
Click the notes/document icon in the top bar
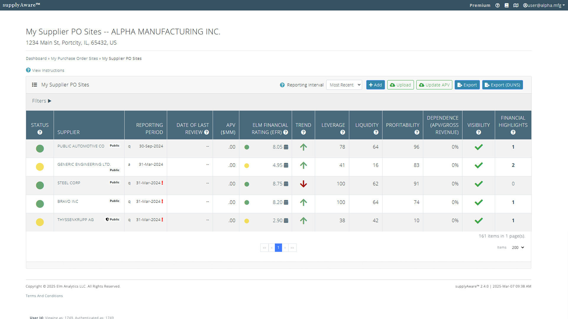[x=507, y=5]
